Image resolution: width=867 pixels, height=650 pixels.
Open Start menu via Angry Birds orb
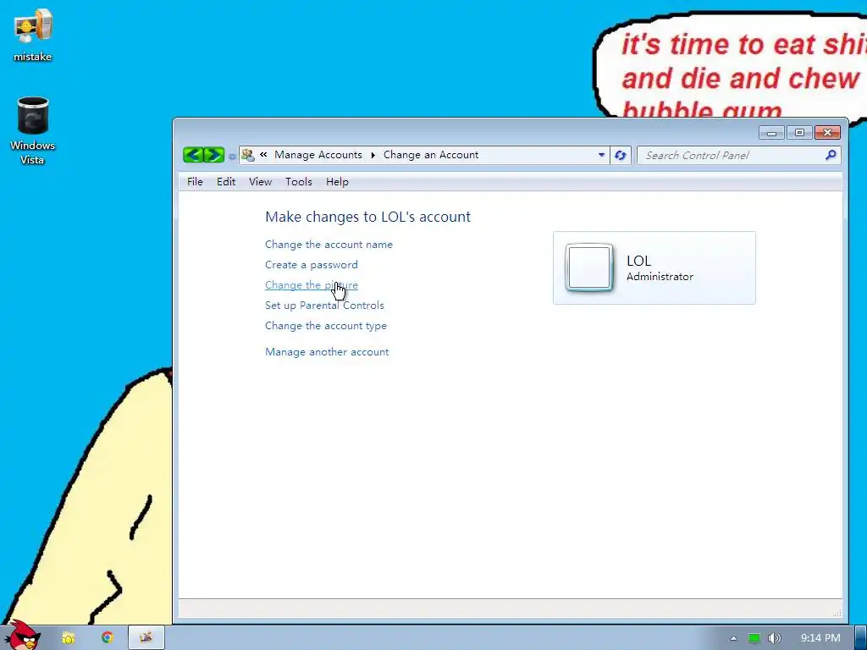(22, 636)
